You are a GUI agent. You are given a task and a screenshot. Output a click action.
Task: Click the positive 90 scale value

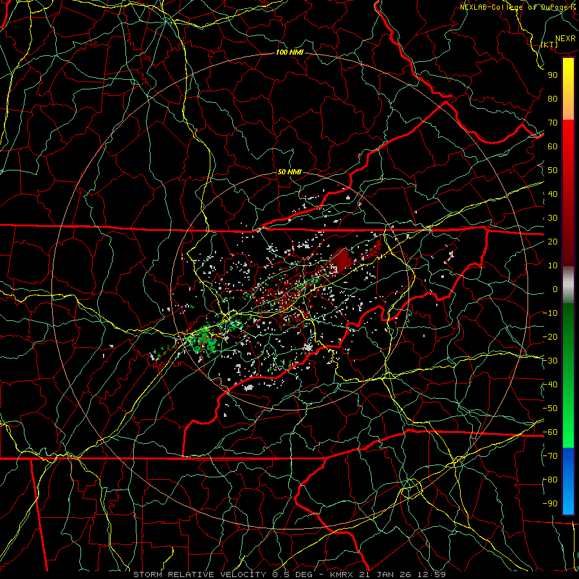553,75
